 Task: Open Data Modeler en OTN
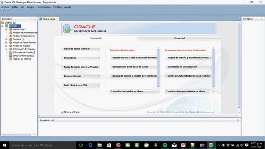81,85
